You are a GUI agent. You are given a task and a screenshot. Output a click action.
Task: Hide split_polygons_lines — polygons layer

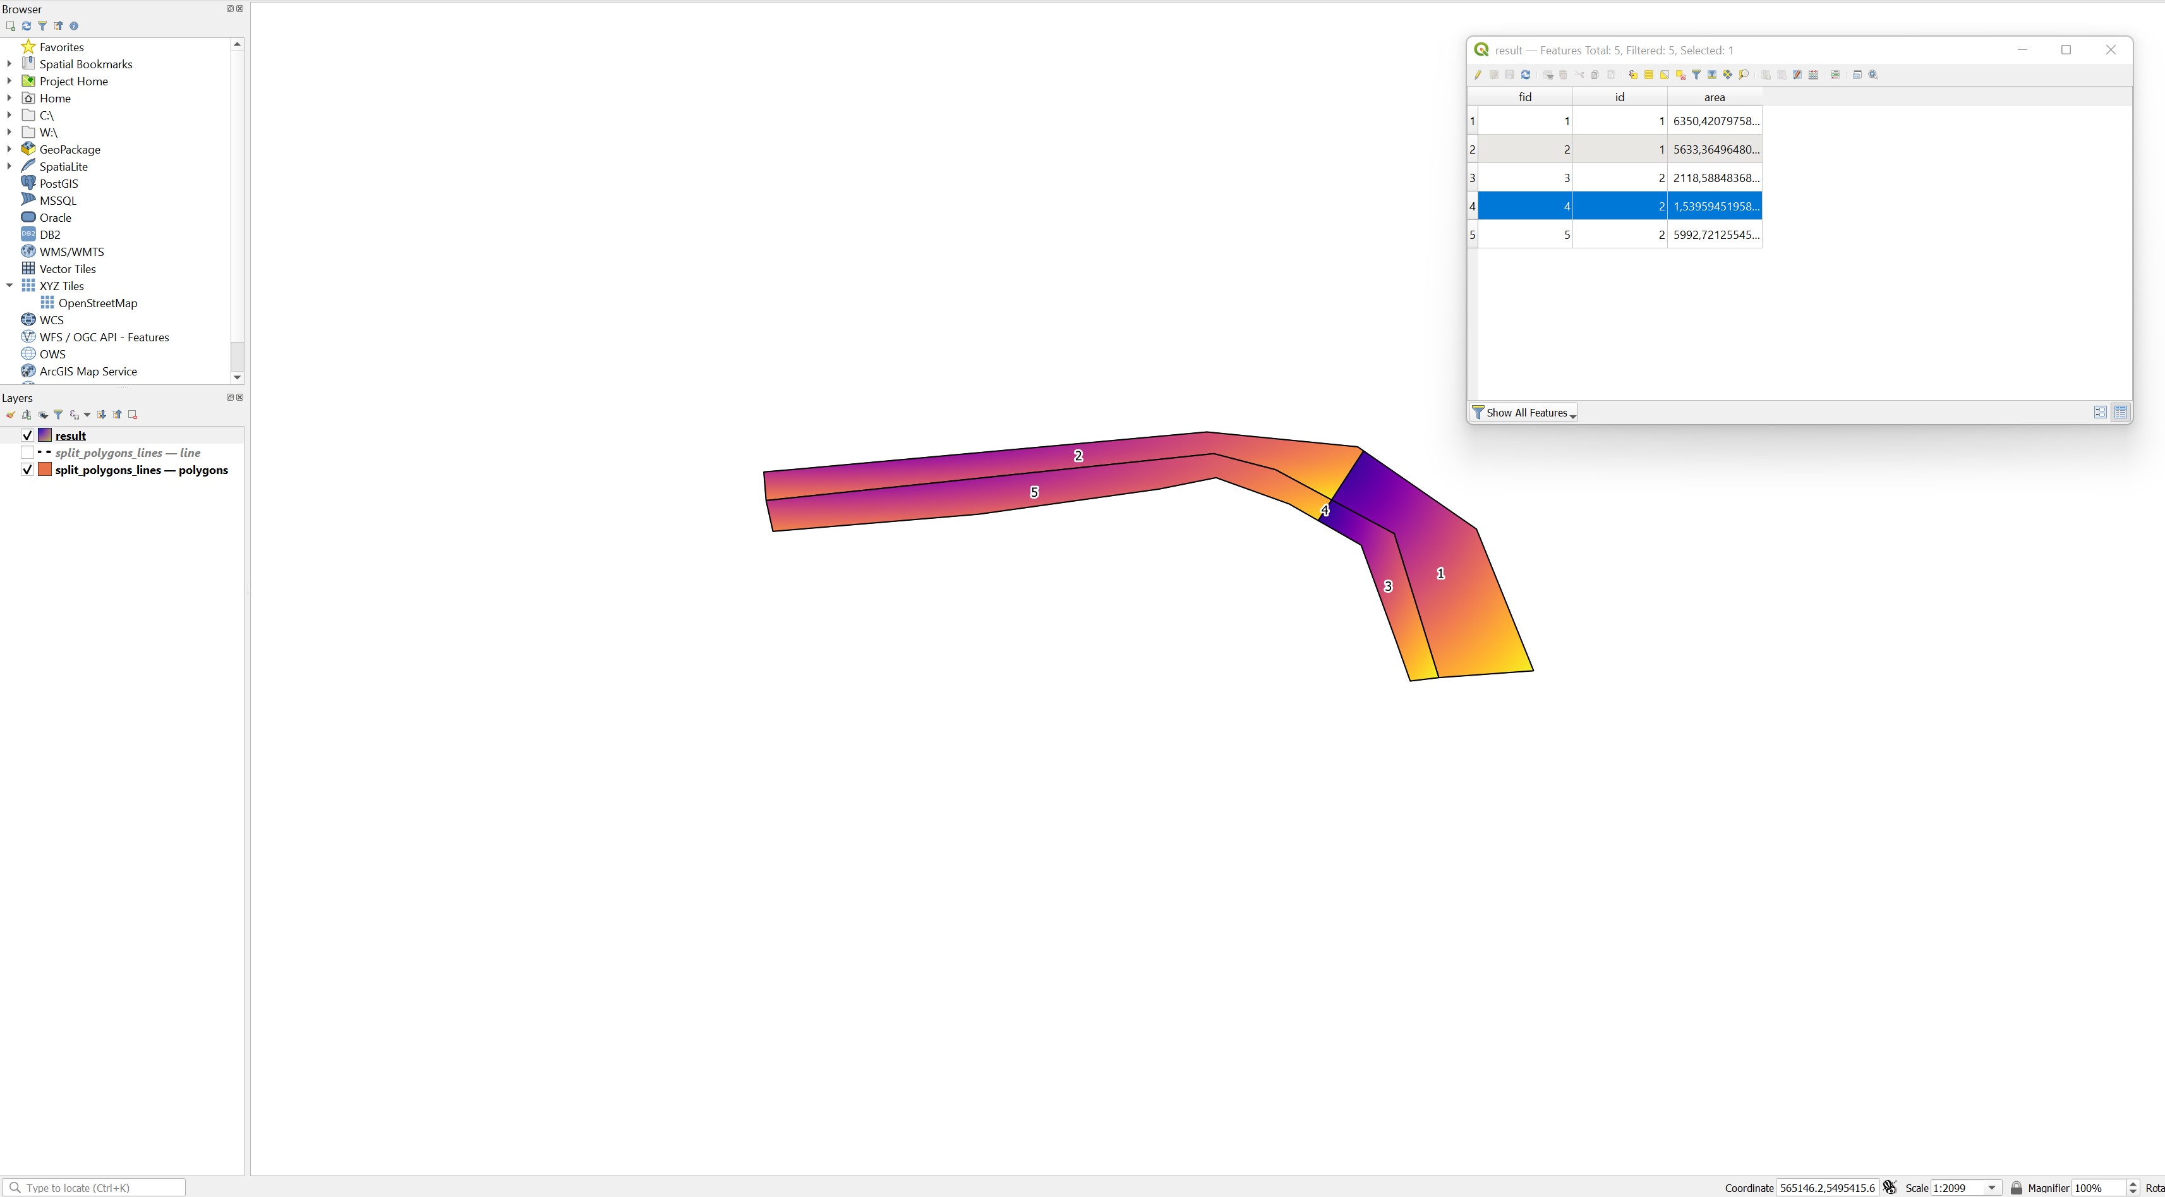[28, 470]
